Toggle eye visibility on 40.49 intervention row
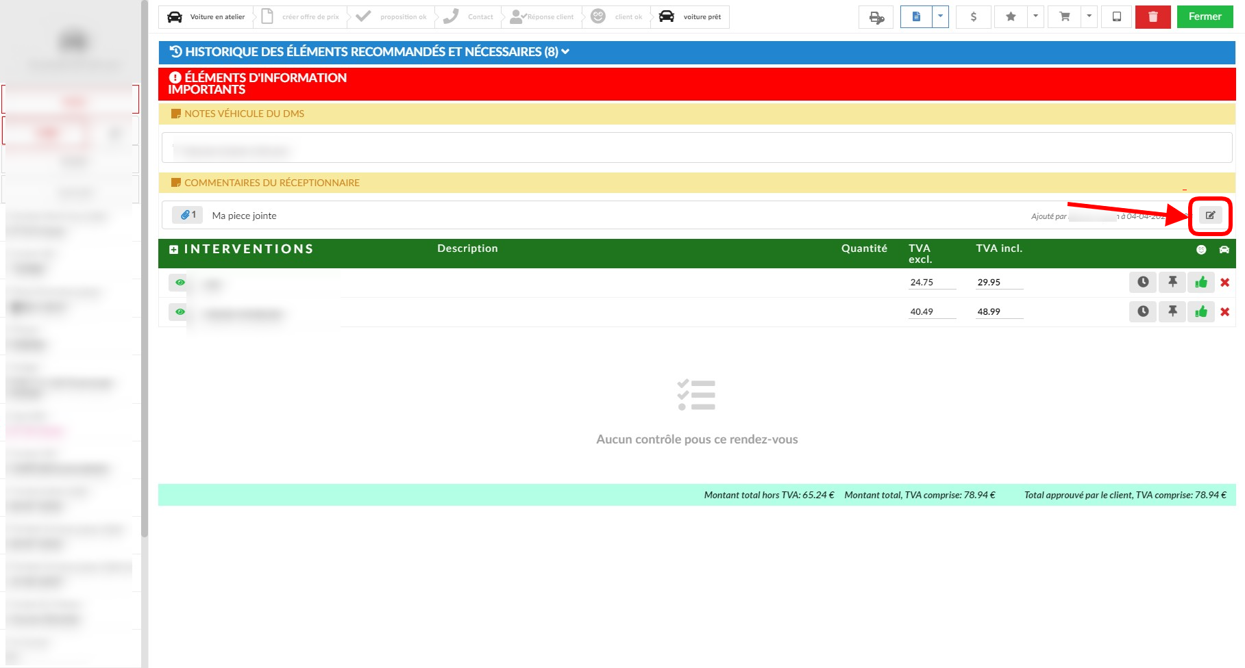The image size is (1245, 668). (180, 312)
